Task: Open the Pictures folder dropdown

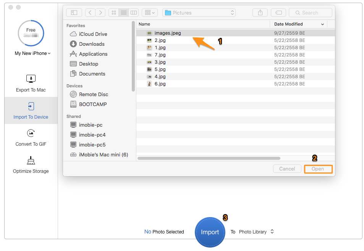Action: click(x=199, y=13)
